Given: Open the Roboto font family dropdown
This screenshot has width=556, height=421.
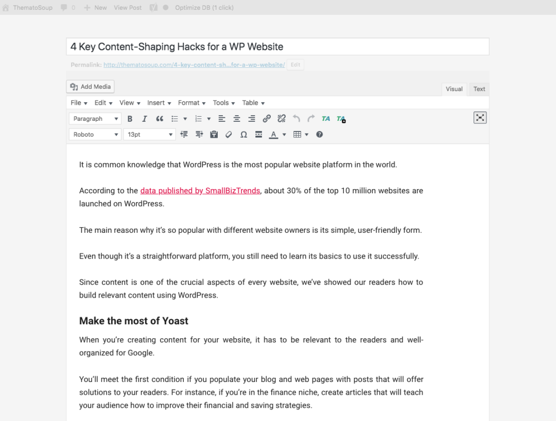Looking at the screenshot, I should click(95, 135).
